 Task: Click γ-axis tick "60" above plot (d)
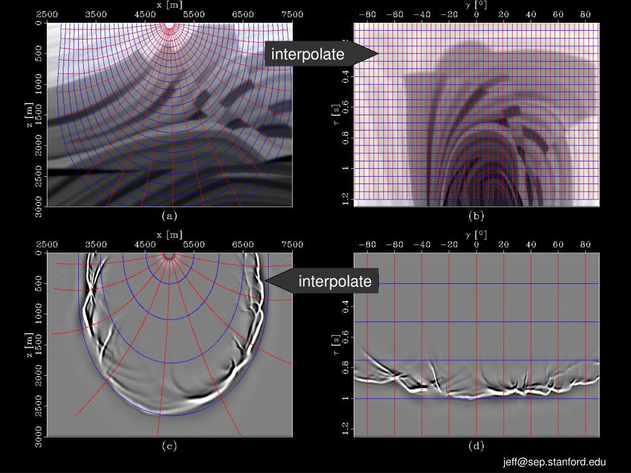click(558, 245)
